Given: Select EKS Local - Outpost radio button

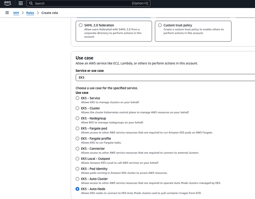Looking at the screenshot, I should [77, 159].
